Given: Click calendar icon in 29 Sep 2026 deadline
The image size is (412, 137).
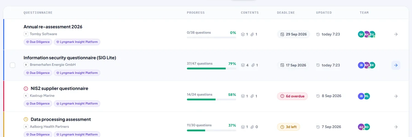Looking at the screenshot, I should 282,35.
